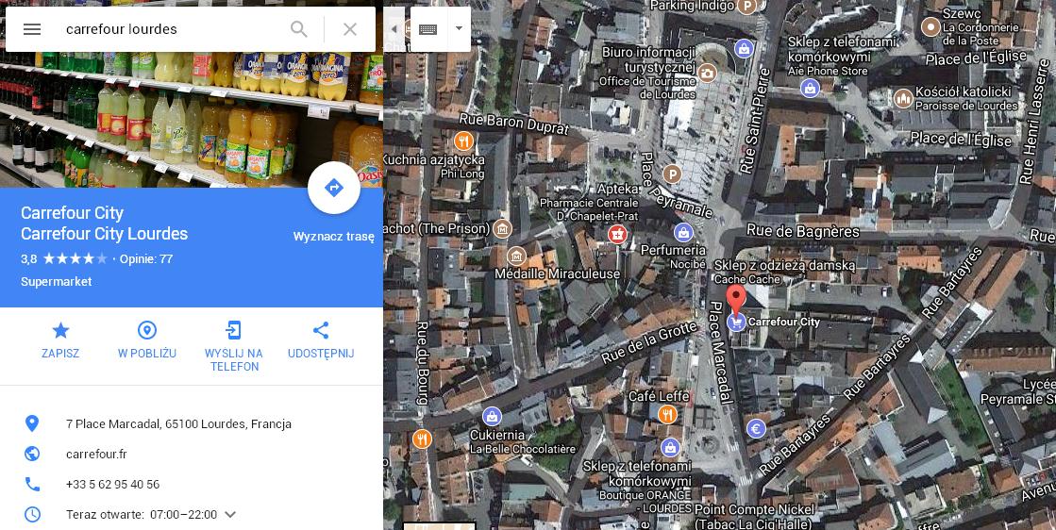Click the address location pin icon
The height and width of the screenshot is (530, 1056).
click(32, 423)
